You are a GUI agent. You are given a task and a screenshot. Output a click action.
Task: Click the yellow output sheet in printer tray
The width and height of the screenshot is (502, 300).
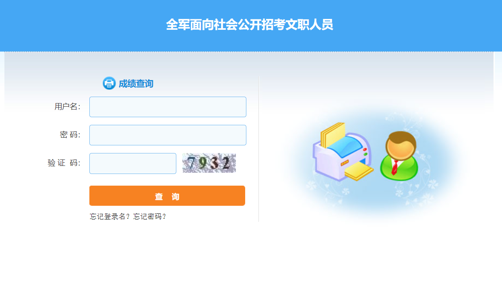[359, 172]
